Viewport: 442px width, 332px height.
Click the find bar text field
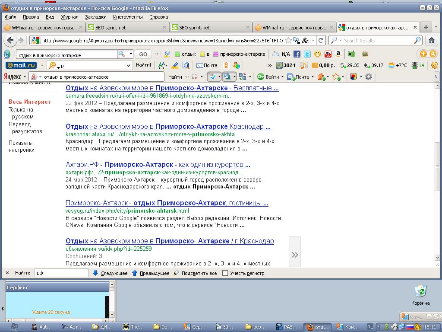click(x=61, y=273)
